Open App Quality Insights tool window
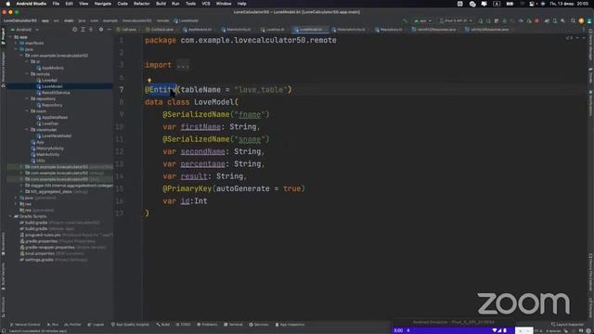 [x=130, y=325]
